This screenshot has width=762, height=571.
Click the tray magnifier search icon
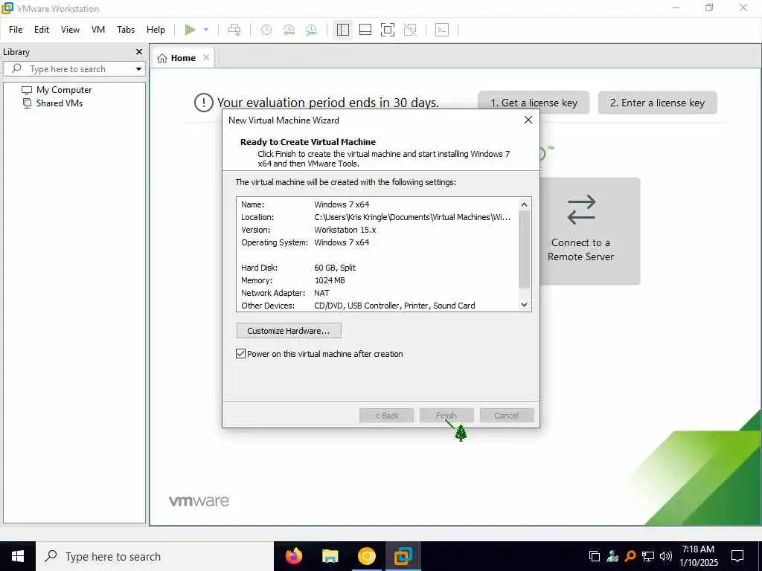[x=630, y=556]
